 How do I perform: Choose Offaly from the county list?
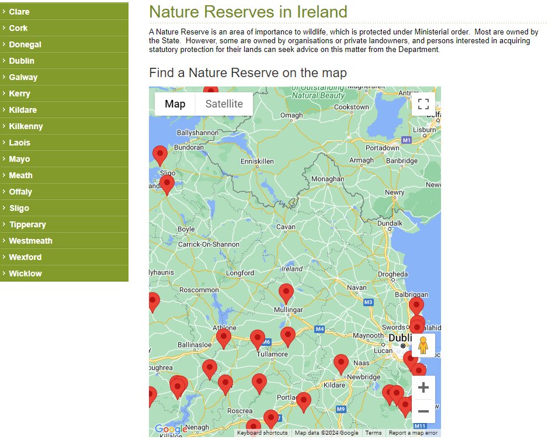click(x=64, y=192)
